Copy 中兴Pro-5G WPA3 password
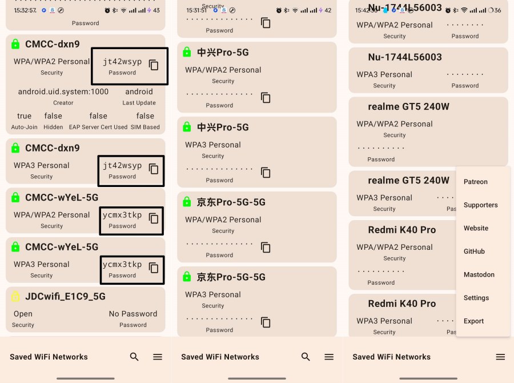Screen dimensions: 514x383 coord(266,172)
